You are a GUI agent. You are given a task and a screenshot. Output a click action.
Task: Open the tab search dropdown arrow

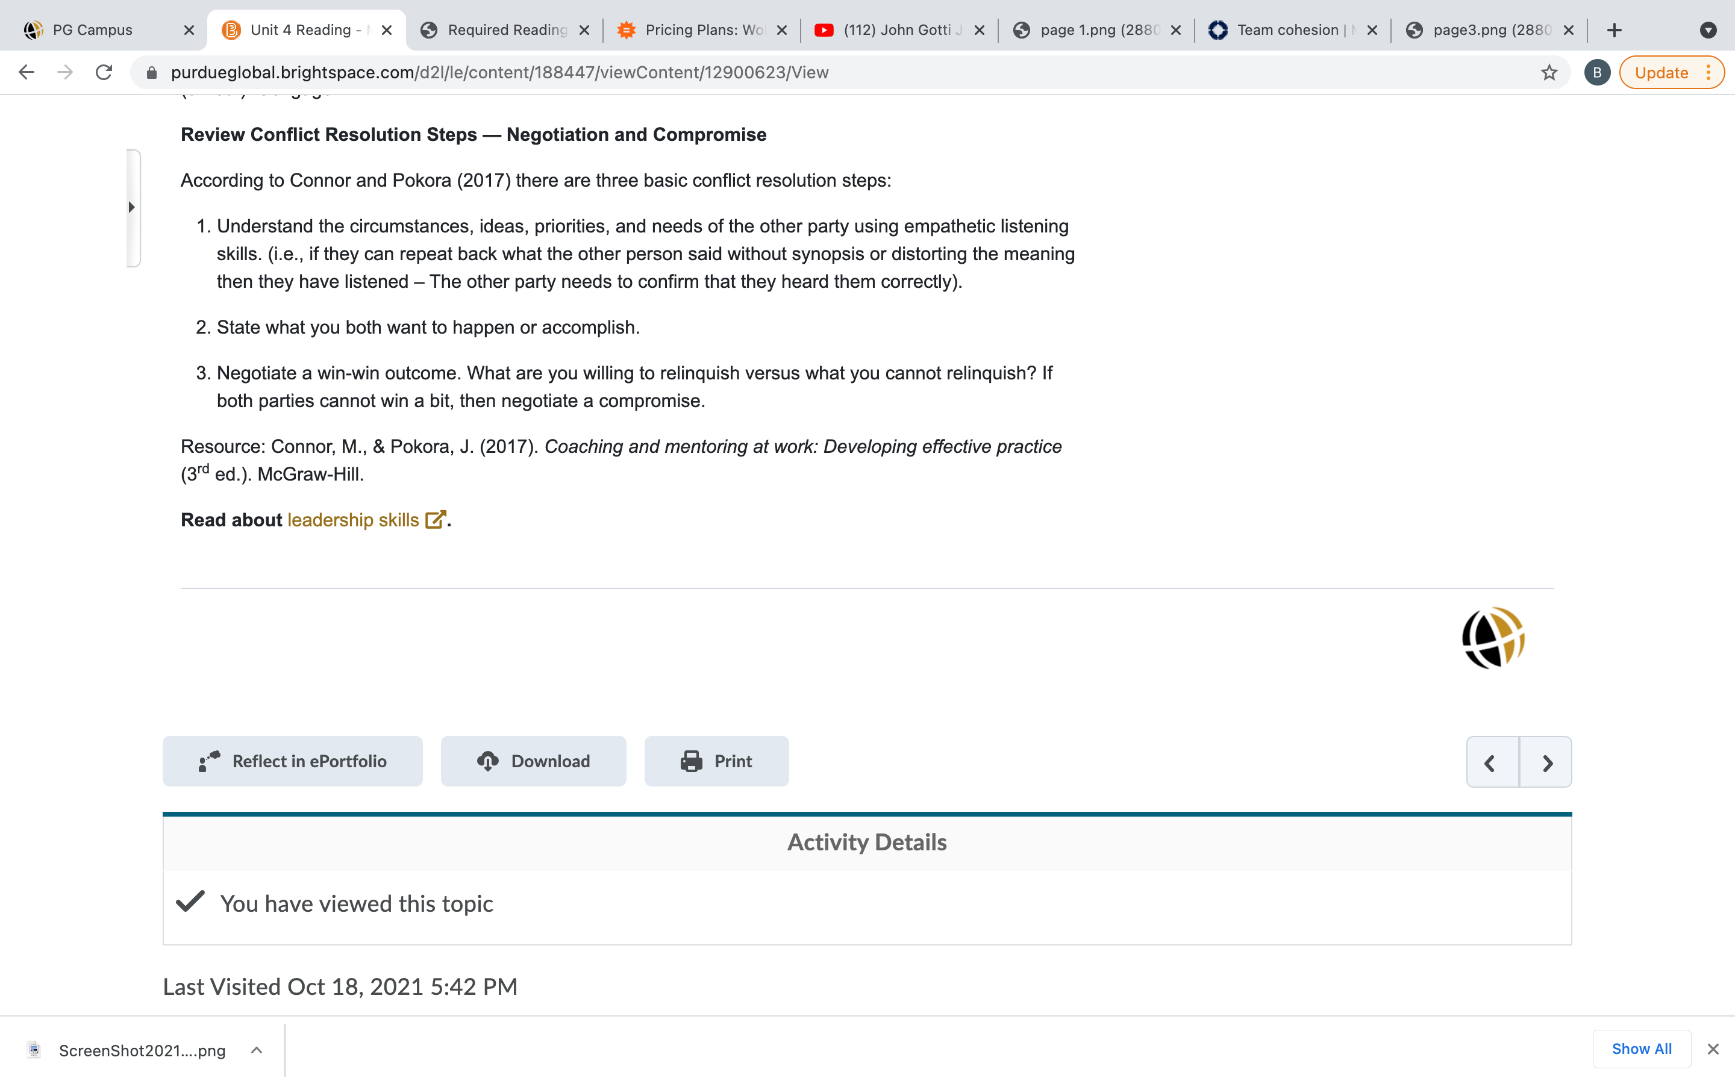pos(1708,30)
